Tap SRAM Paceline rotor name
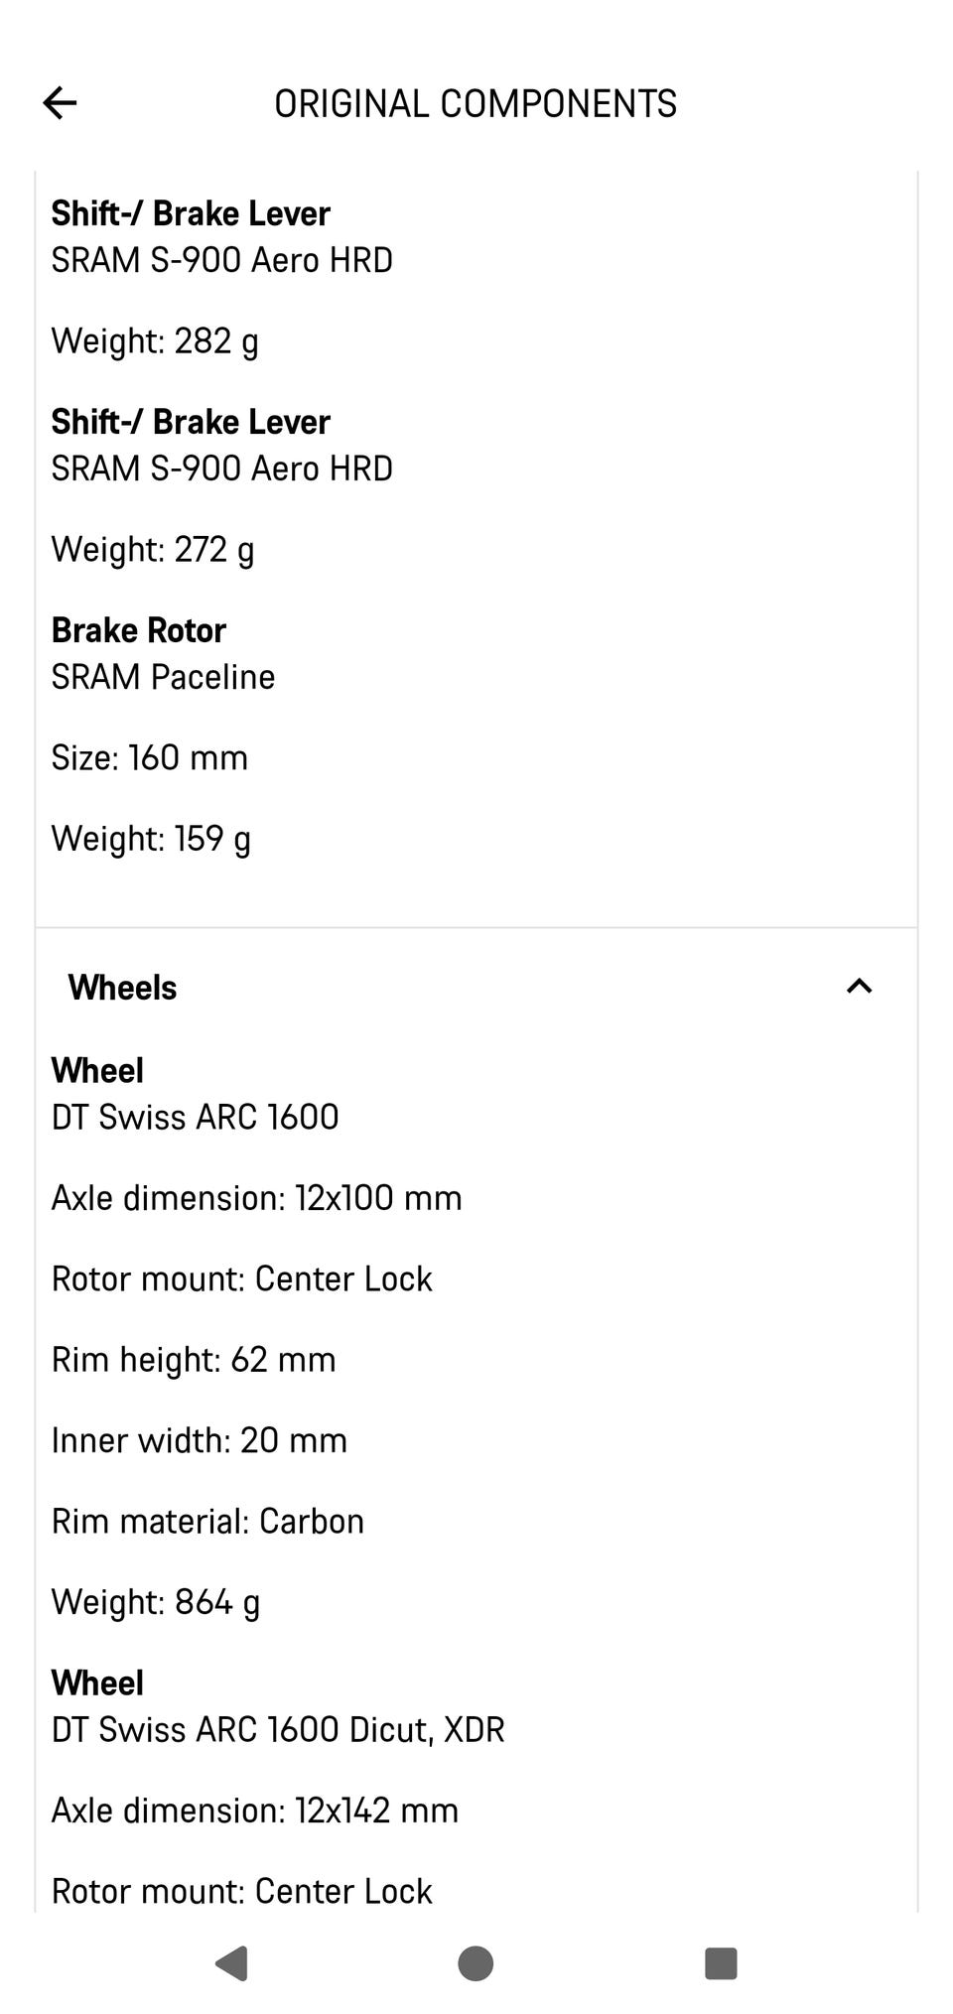Viewport: 953px width, 2014px height. 164,677
